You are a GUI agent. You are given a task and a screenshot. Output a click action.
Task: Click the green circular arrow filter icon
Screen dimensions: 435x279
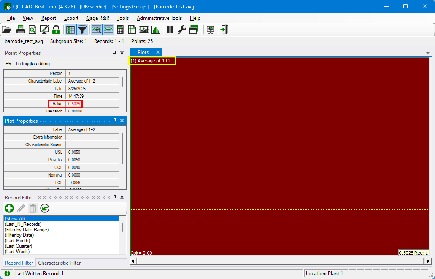click(45, 208)
